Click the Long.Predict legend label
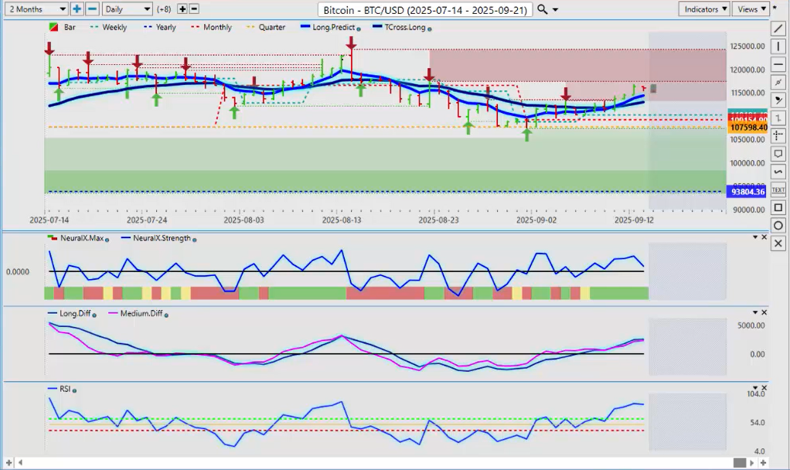The height and width of the screenshot is (470, 790). [333, 27]
